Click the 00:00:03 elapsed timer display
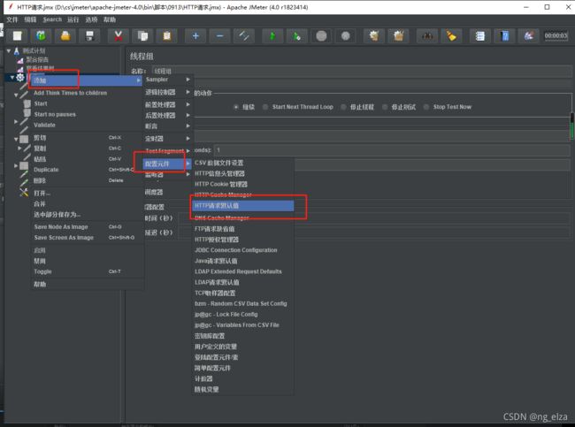Screen dimensions: 575x427 [556, 36]
